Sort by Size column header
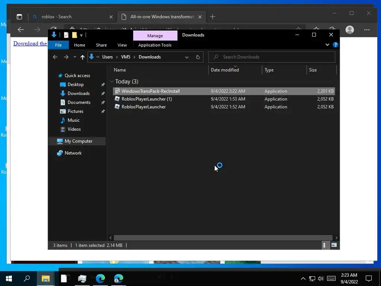 [313, 70]
